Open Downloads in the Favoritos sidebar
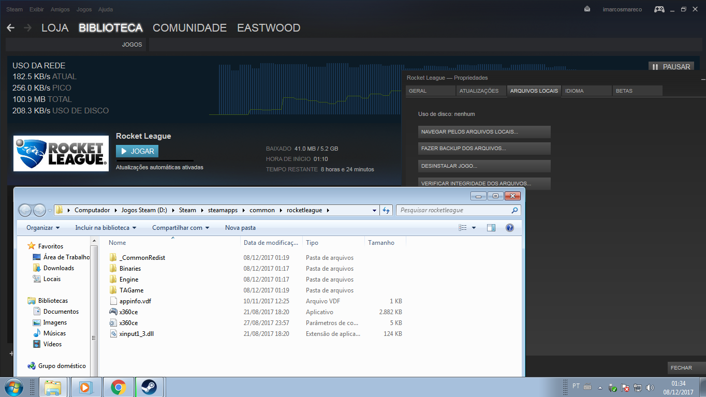This screenshot has height=397, width=706. [x=58, y=268]
